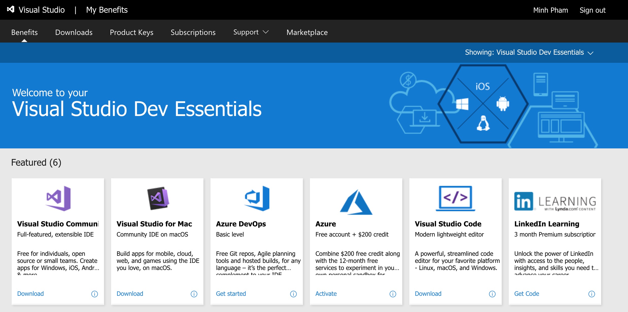Click Sign out link
The image size is (628, 312).
click(x=592, y=10)
